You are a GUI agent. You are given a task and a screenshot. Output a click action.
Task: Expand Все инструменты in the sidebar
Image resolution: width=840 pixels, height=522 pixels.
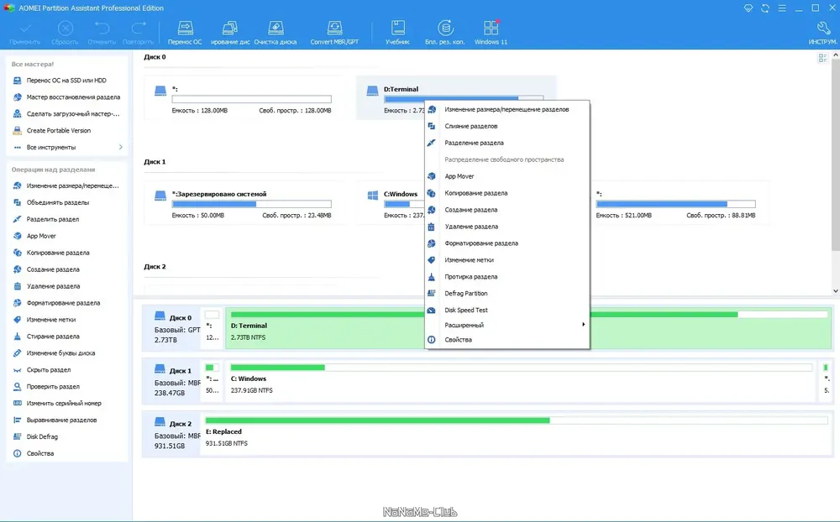click(x=67, y=147)
